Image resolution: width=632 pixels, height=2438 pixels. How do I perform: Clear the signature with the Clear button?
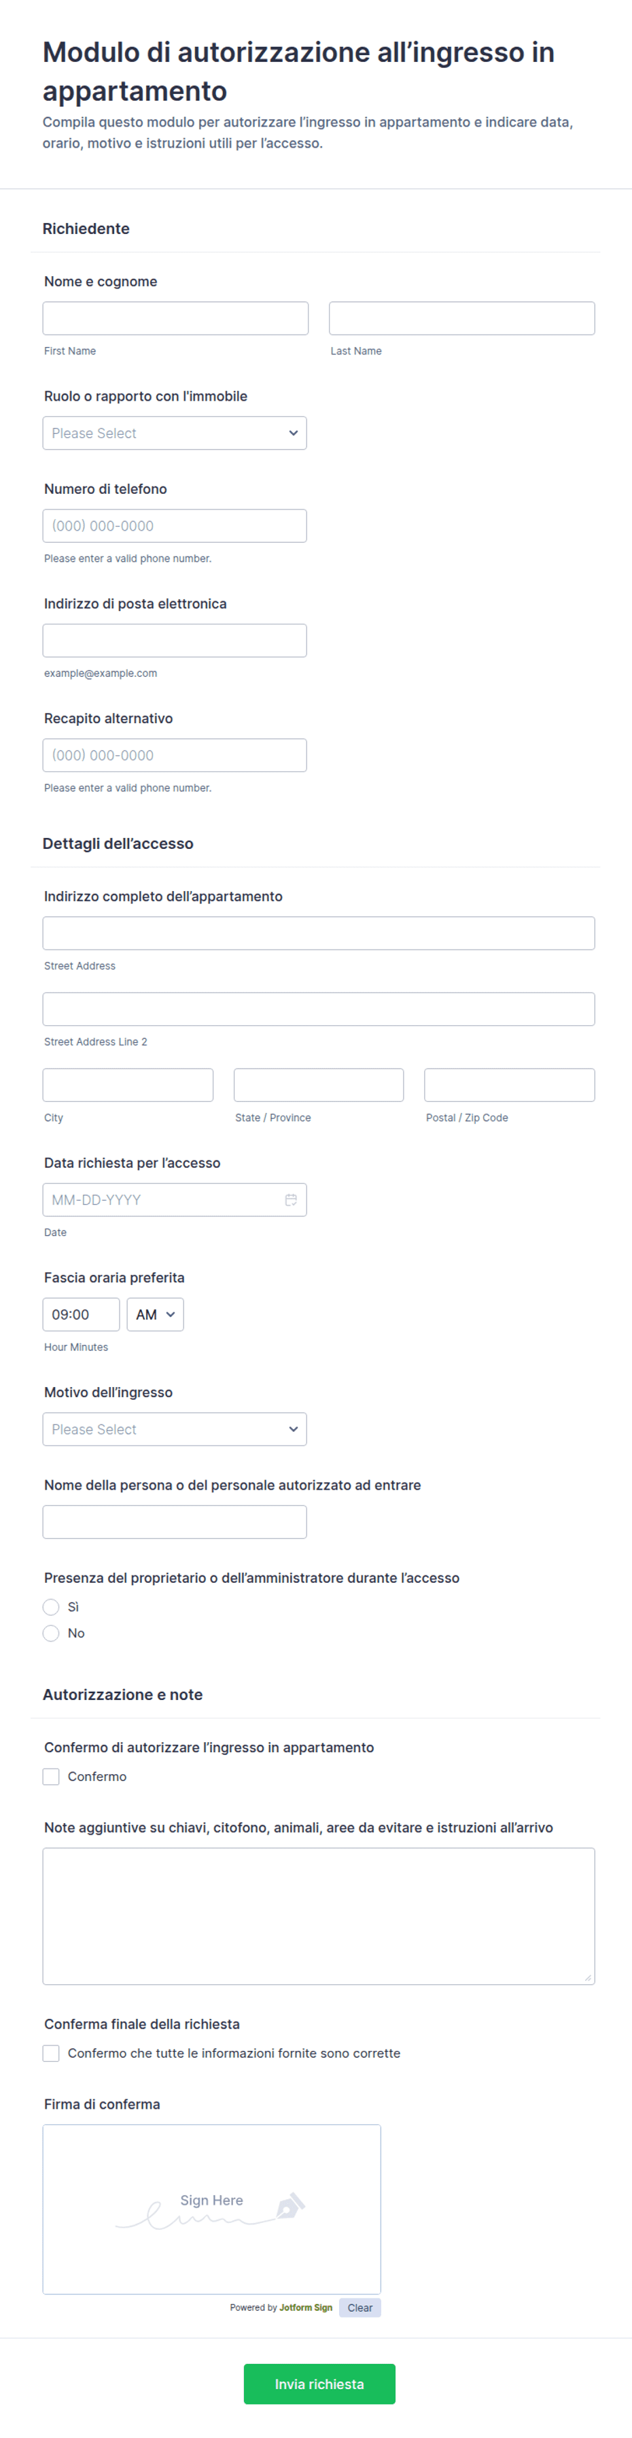tap(359, 2307)
